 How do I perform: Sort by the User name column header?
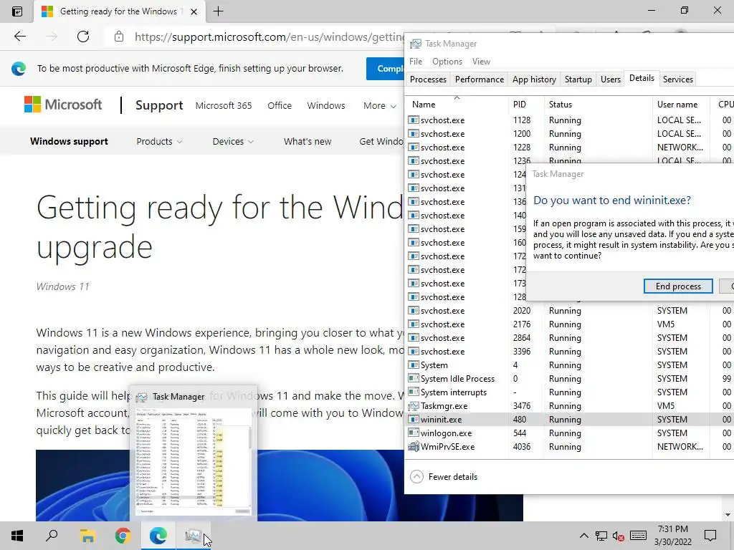[x=681, y=105]
